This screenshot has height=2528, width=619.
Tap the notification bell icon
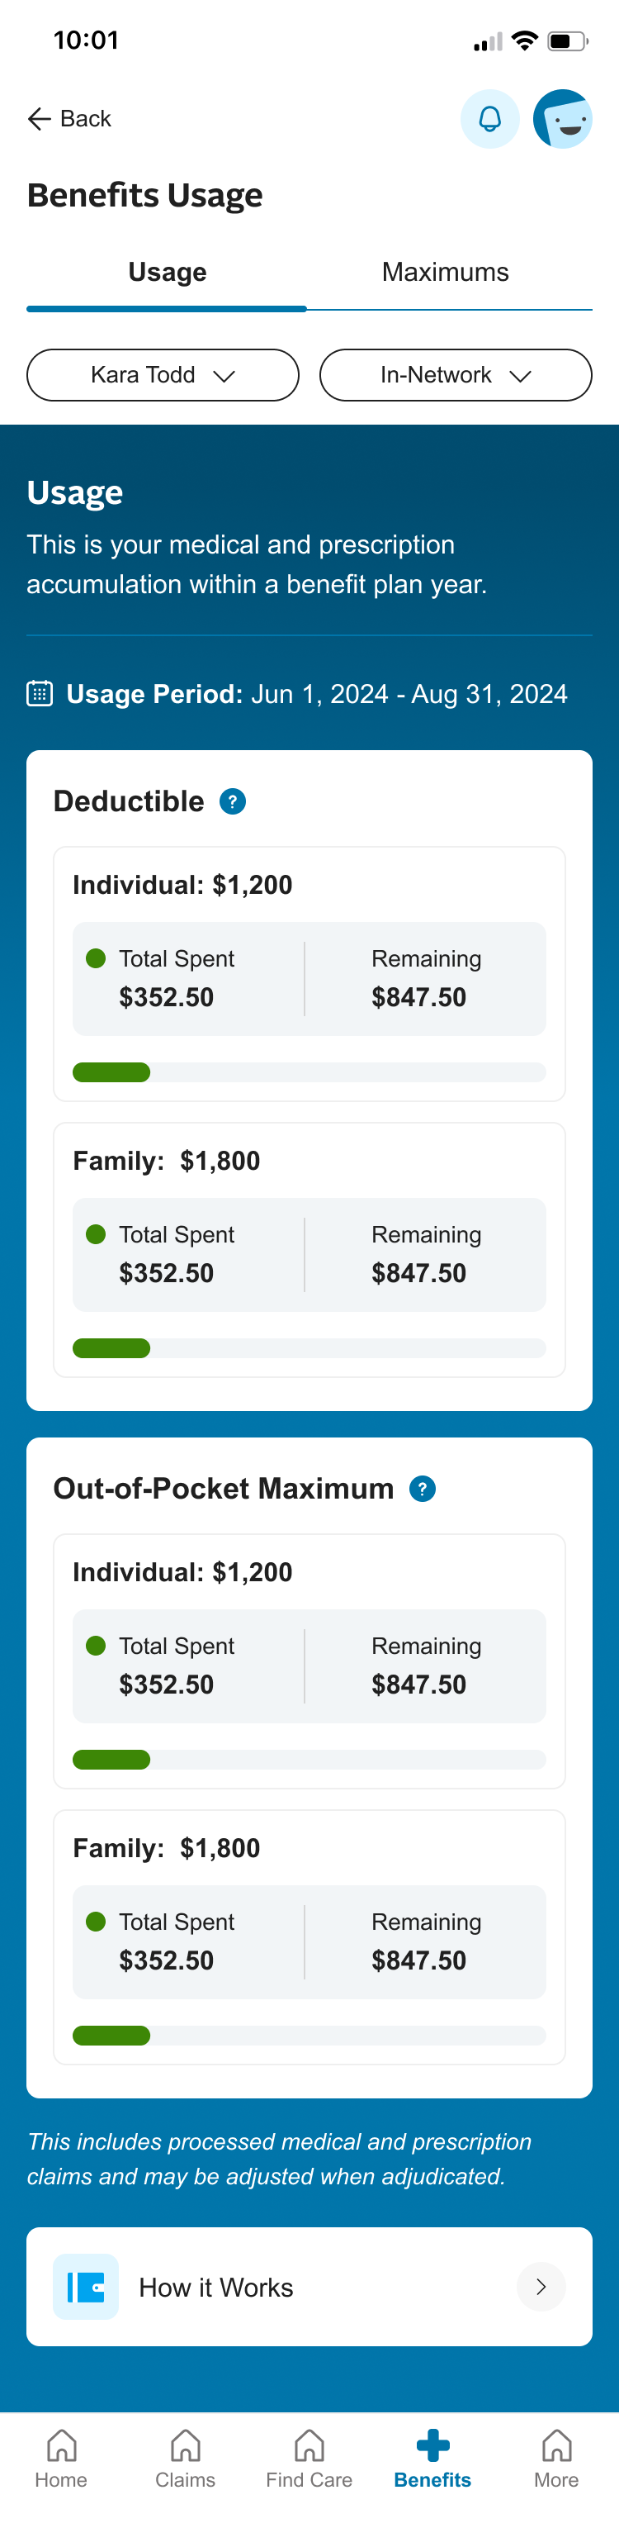tap(489, 119)
